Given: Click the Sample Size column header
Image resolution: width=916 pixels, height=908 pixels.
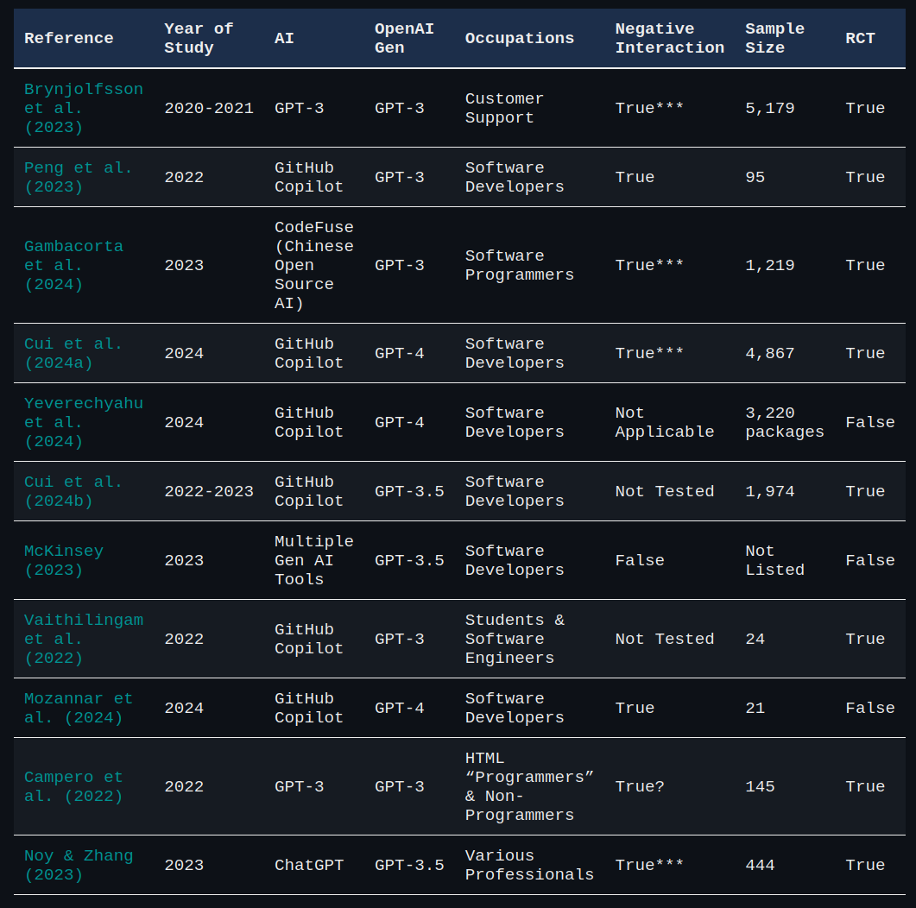Looking at the screenshot, I should coord(774,38).
